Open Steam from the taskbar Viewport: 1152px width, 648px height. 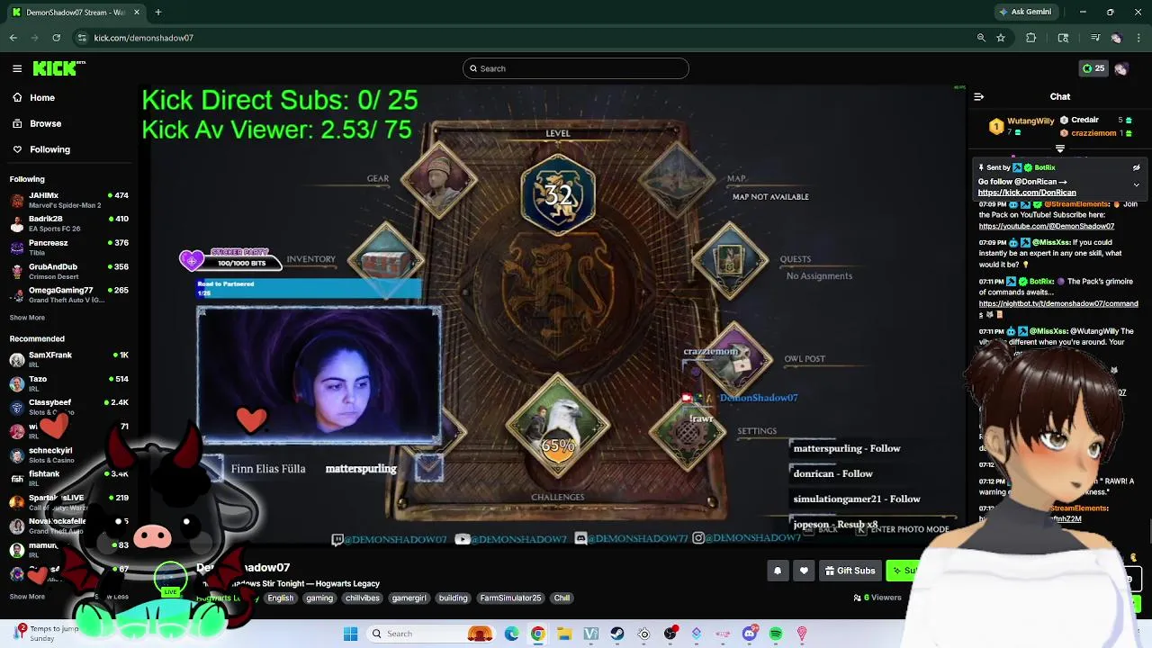click(617, 634)
